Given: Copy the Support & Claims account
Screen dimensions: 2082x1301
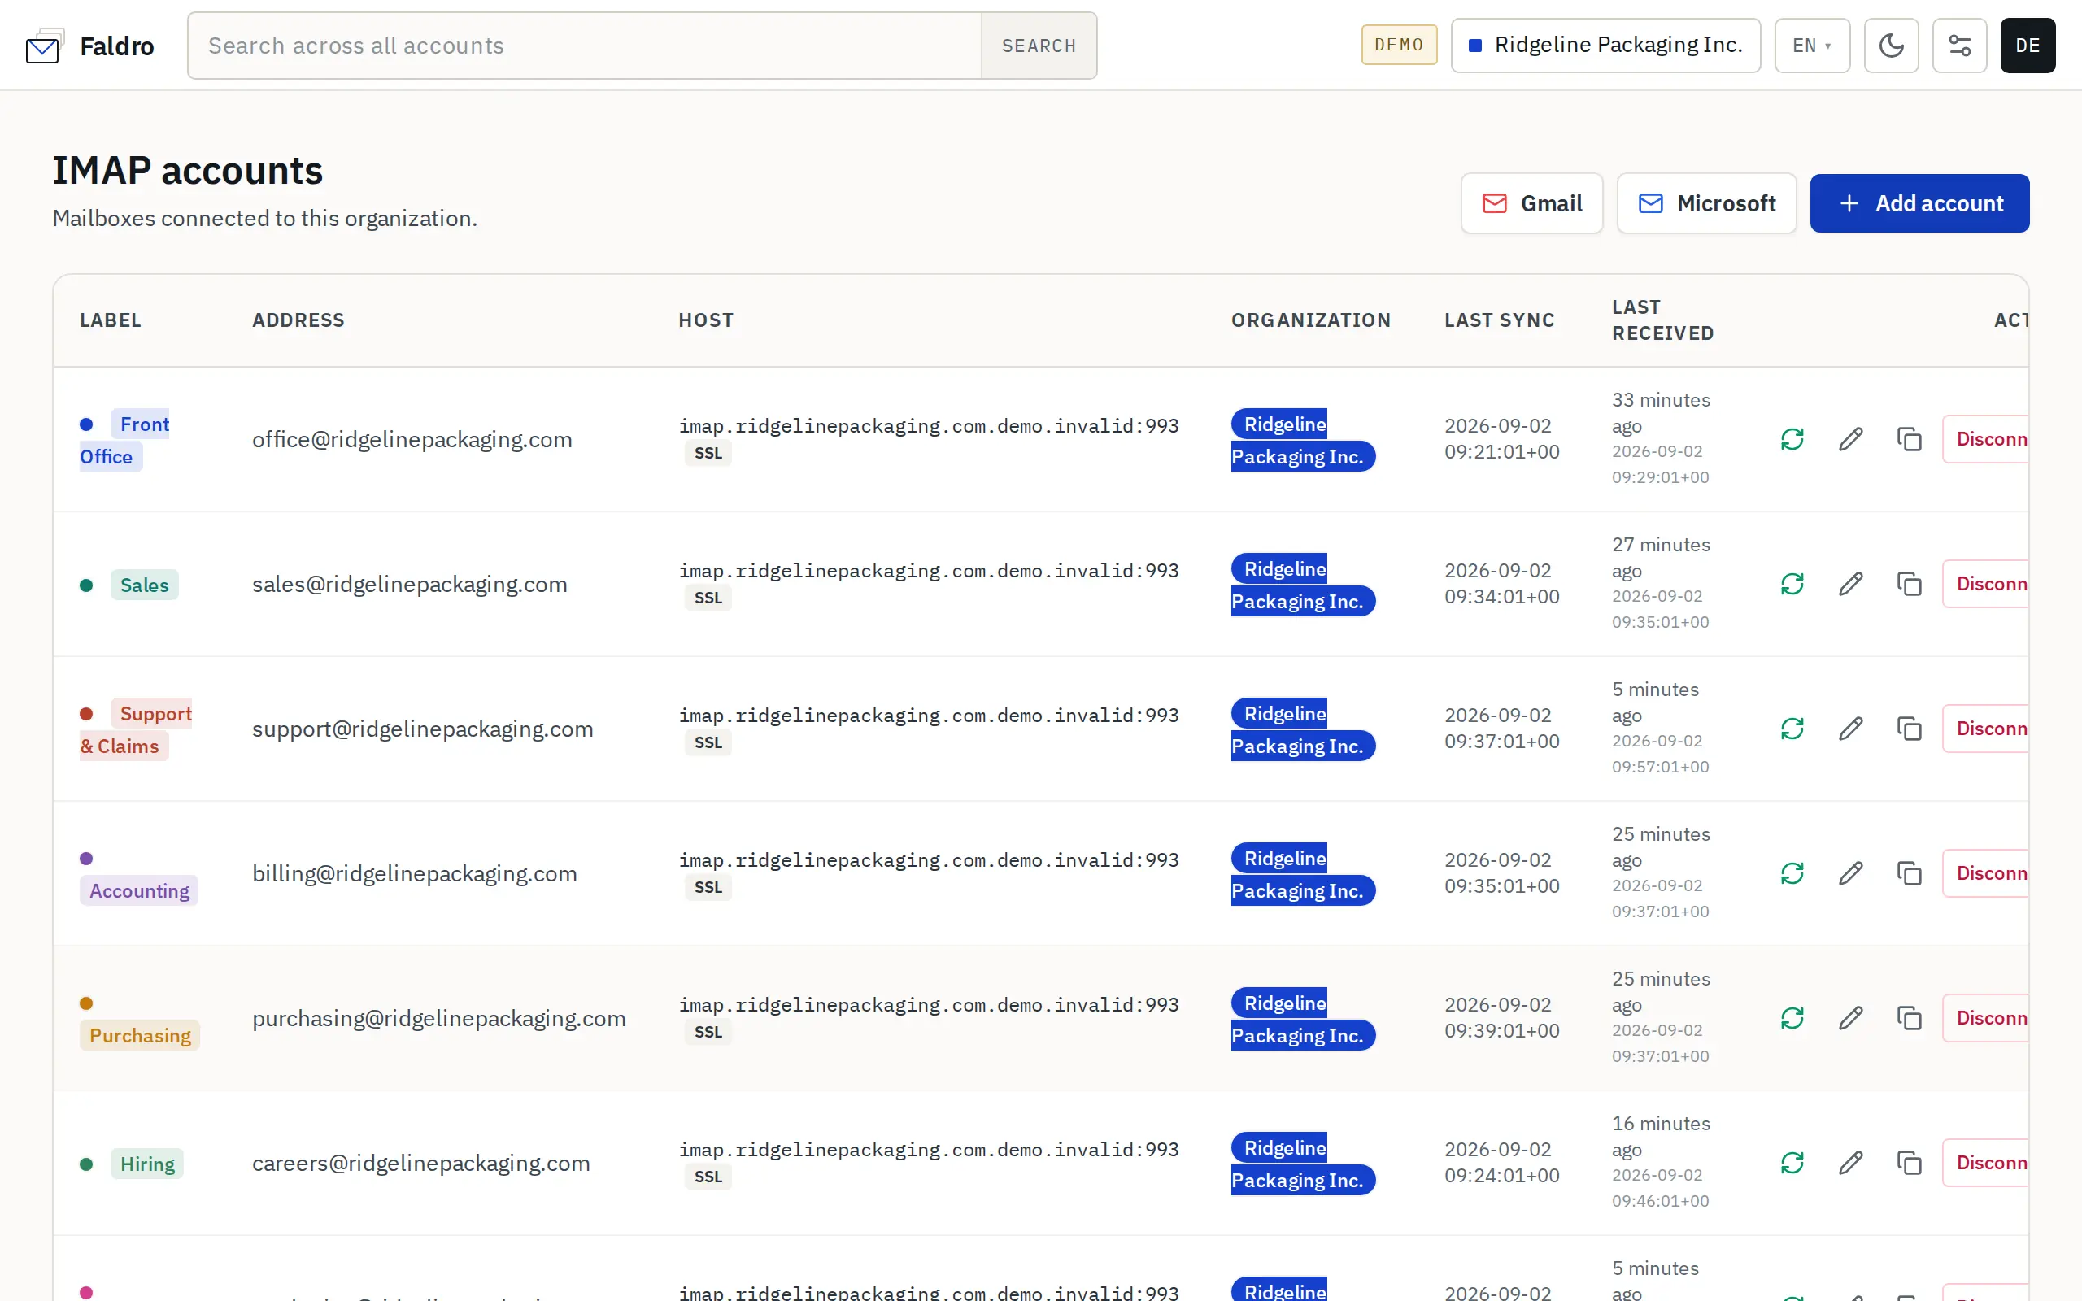Looking at the screenshot, I should click(x=1909, y=729).
